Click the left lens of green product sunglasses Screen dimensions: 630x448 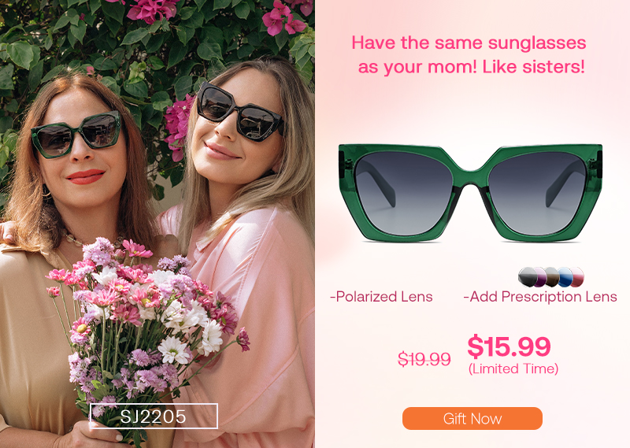click(x=404, y=193)
